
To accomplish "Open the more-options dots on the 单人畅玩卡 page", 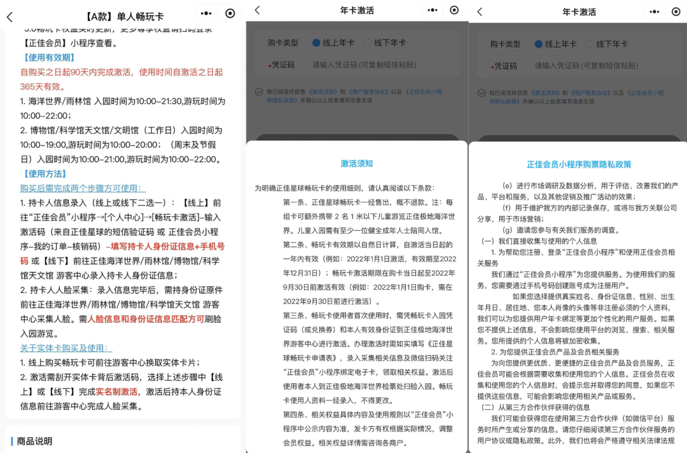I will pyautogui.click(x=206, y=13).
